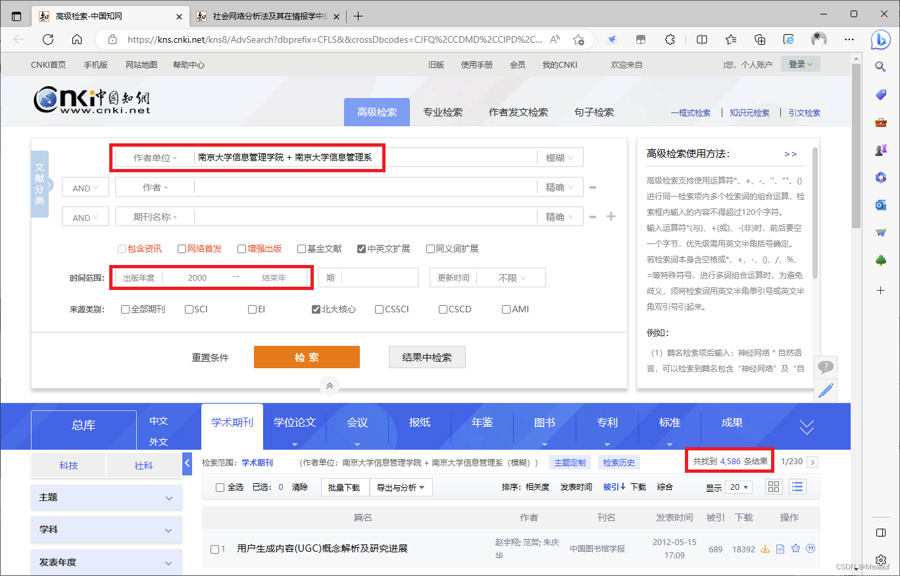Click the orange 检索 search button
The image size is (900, 576).
coord(307,357)
